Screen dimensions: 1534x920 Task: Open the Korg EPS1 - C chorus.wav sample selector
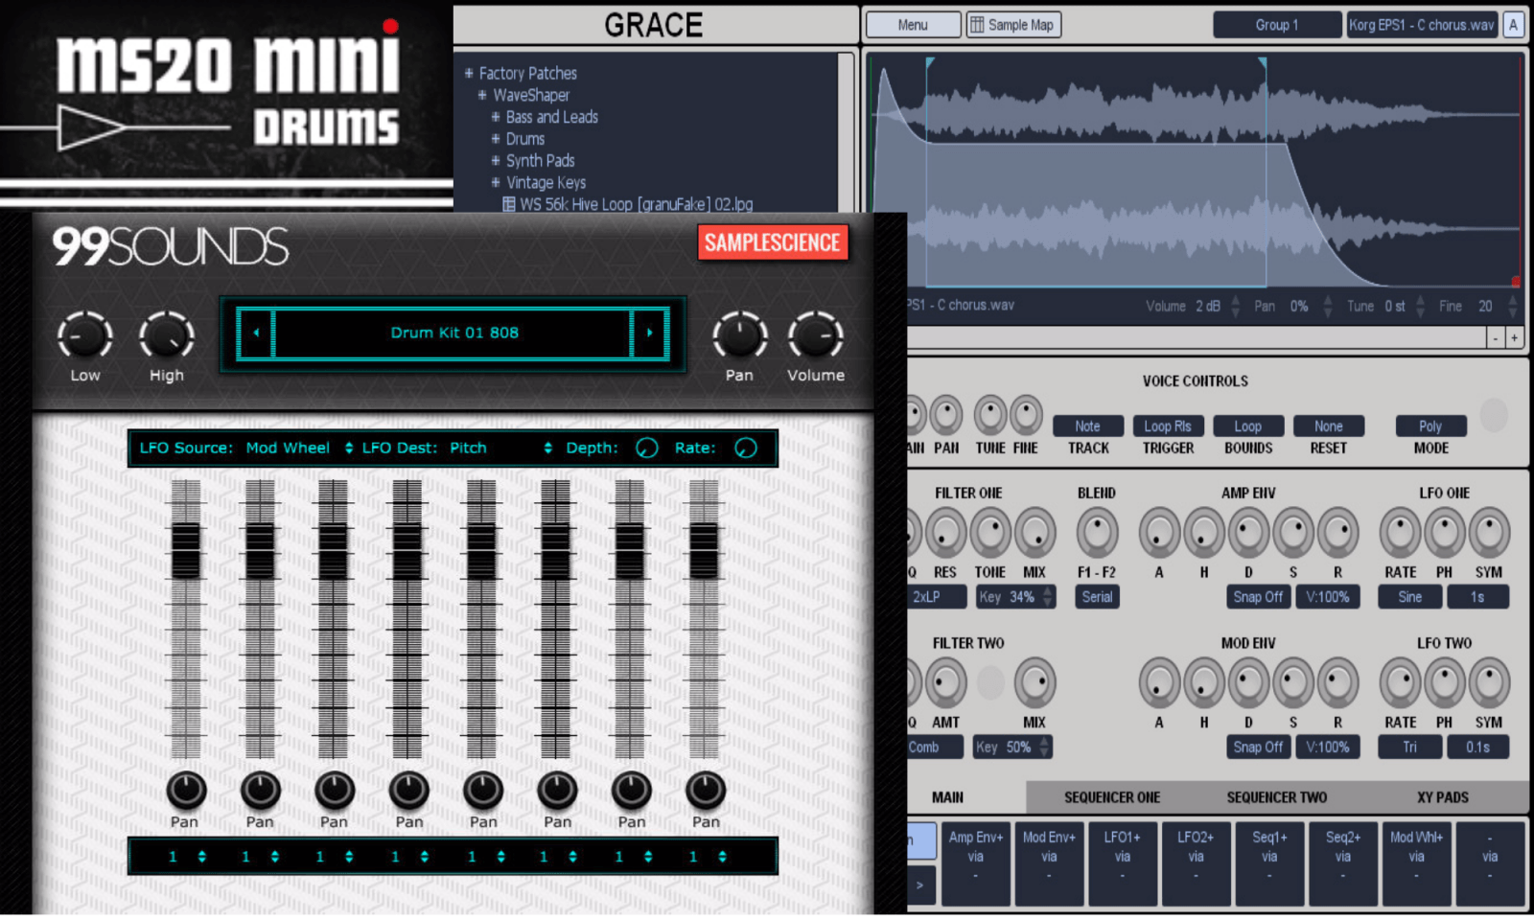pyautogui.click(x=1422, y=25)
